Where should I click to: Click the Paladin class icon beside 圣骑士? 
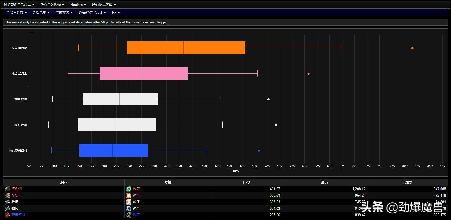point(8,196)
